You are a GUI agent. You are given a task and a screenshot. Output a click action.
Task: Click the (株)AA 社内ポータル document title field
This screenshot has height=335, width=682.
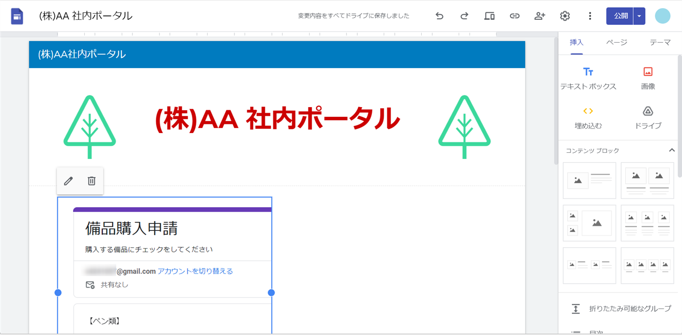point(86,16)
